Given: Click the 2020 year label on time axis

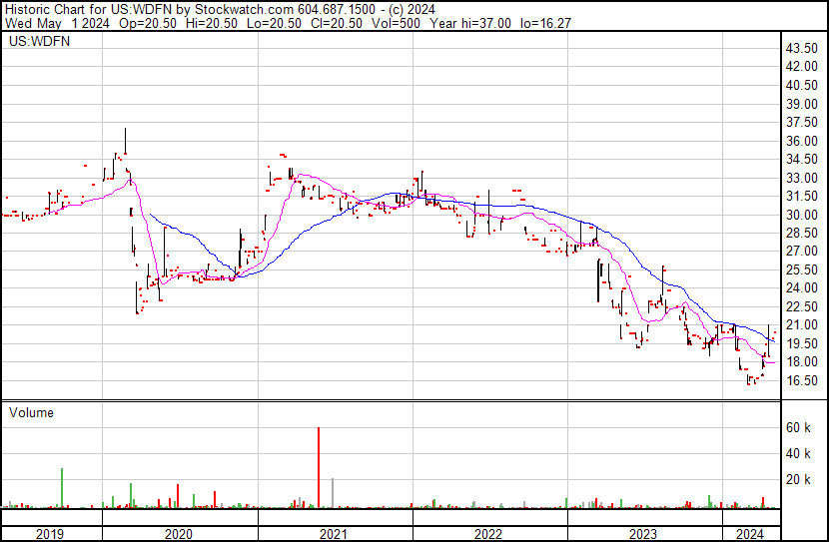Looking at the screenshot, I should tap(179, 534).
